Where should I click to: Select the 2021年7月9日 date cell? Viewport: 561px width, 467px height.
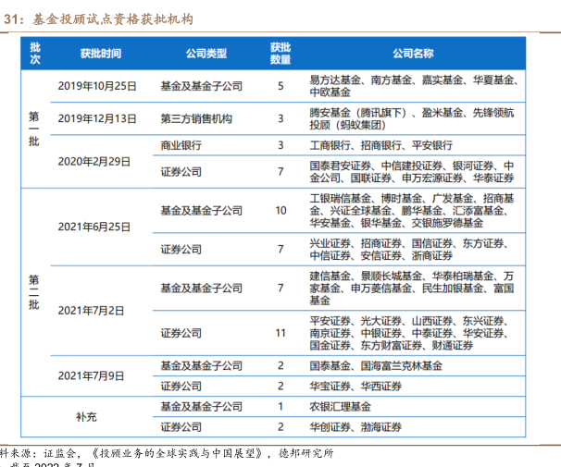[96, 375]
